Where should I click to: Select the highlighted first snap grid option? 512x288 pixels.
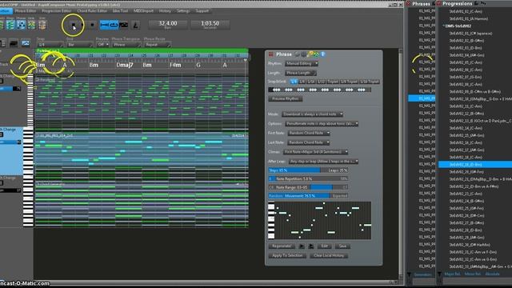coord(294,82)
